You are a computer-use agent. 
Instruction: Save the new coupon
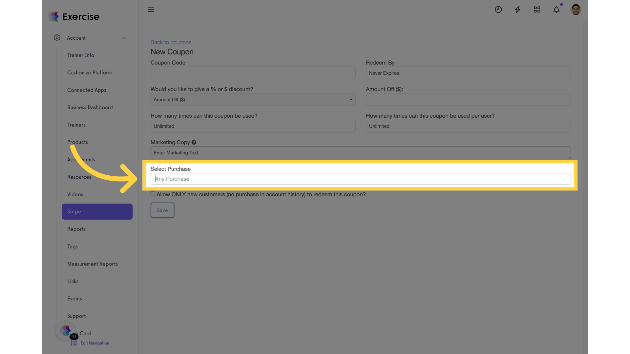click(x=162, y=210)
